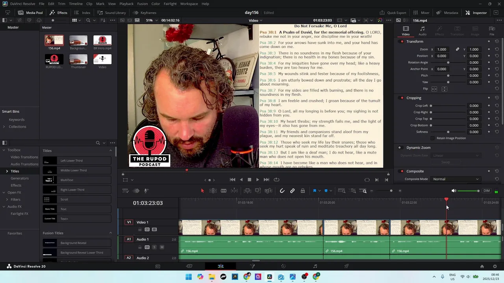This screenshot has height=283, width=504.
Task: Open the marker color dropdown arrow
Action: tap(330, 191)
